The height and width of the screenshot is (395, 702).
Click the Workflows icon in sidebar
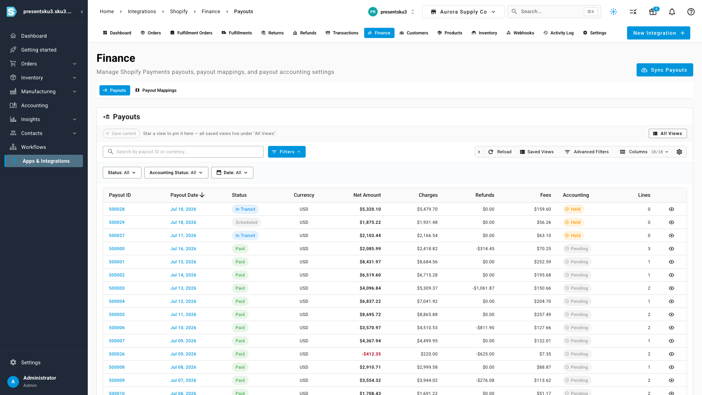point(13,147)
